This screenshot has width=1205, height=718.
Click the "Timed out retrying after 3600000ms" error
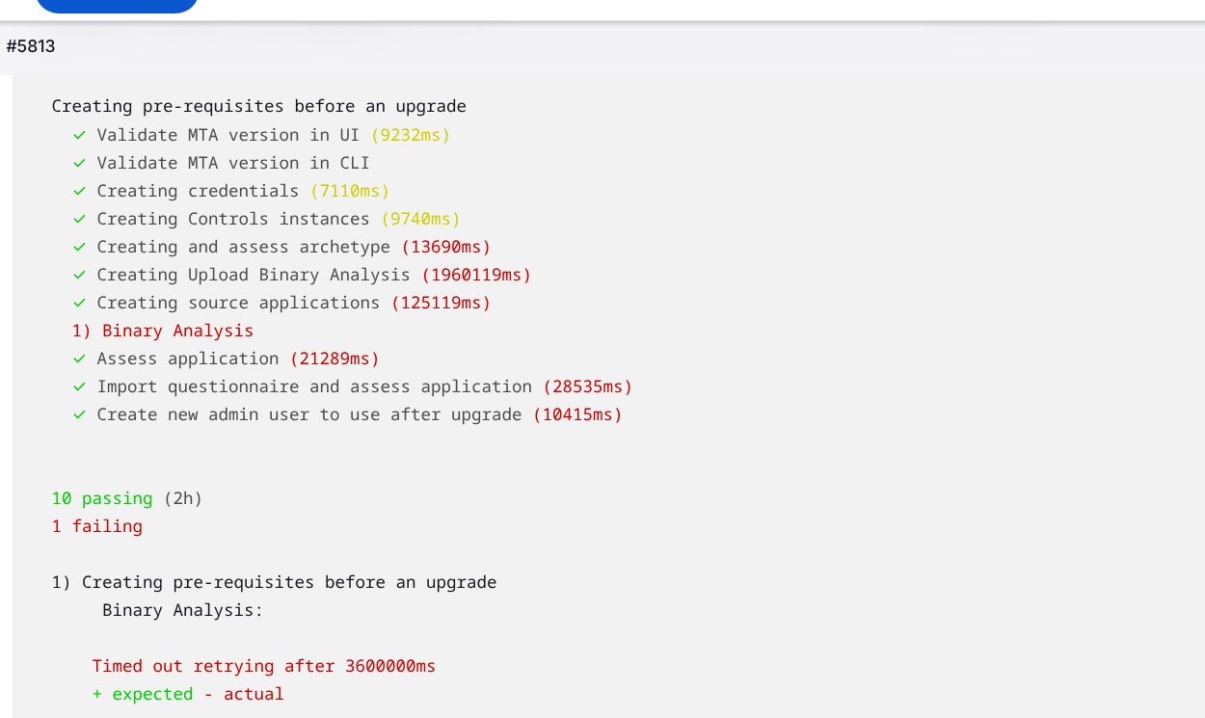(x=263, y=666)
